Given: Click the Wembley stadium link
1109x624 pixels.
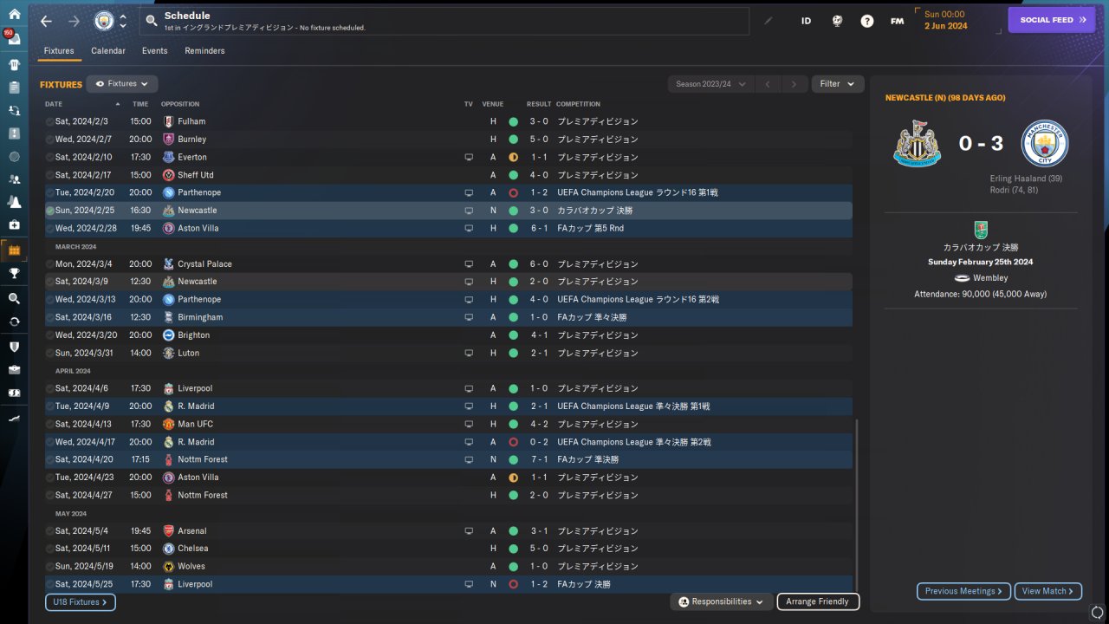Looking at the screenshot, I should (990, 278).
